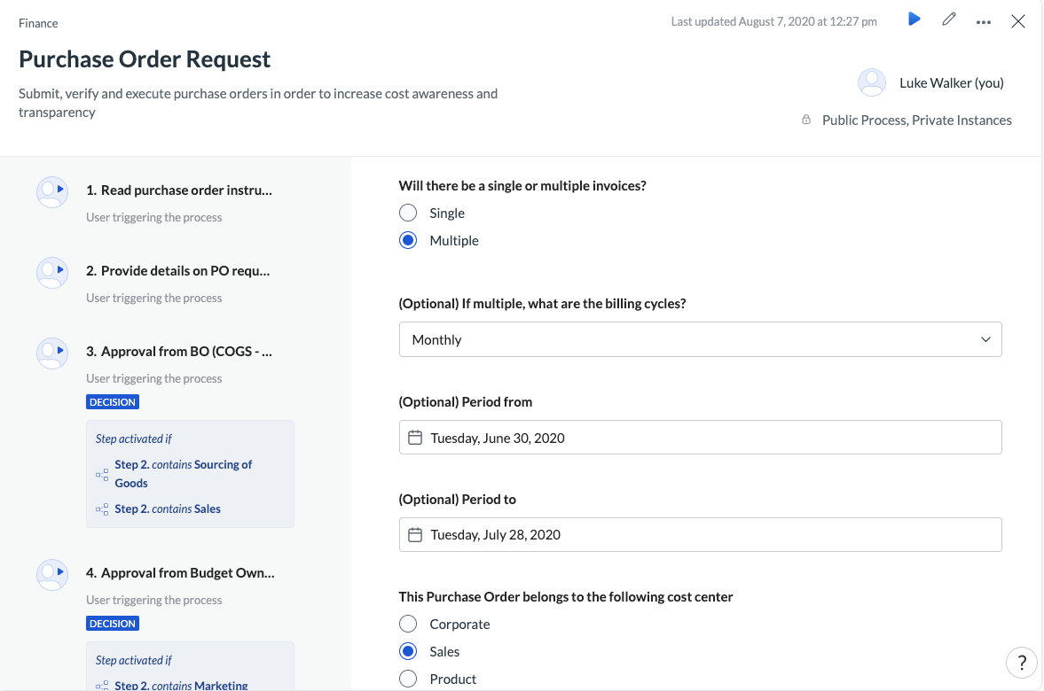Close the Purchase Order Request panel

coord(1018,21)
